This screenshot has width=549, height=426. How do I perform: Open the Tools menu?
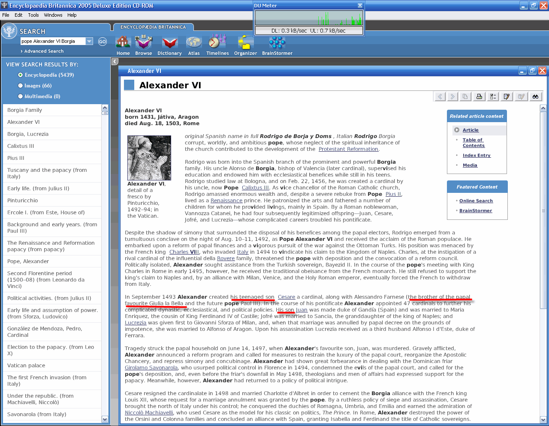click(33, 15)
